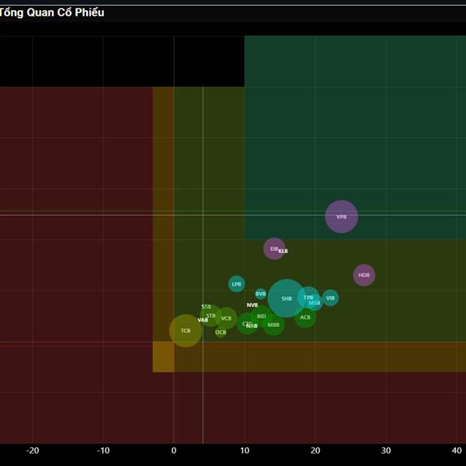Click the NAB ticker label

tap(252, 326)
